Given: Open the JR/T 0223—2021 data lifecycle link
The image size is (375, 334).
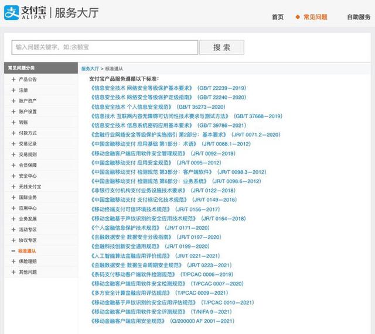Looking at the screenshot, I should [161, 265].
